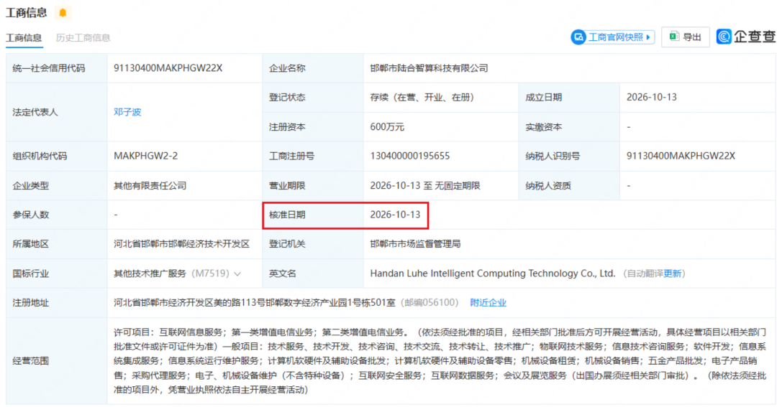The image size is (777, 407).
Task: Click registered capital value 600万元
Action: tap(387, 127)
